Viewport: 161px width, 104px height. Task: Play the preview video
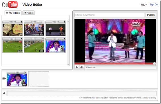77,67
